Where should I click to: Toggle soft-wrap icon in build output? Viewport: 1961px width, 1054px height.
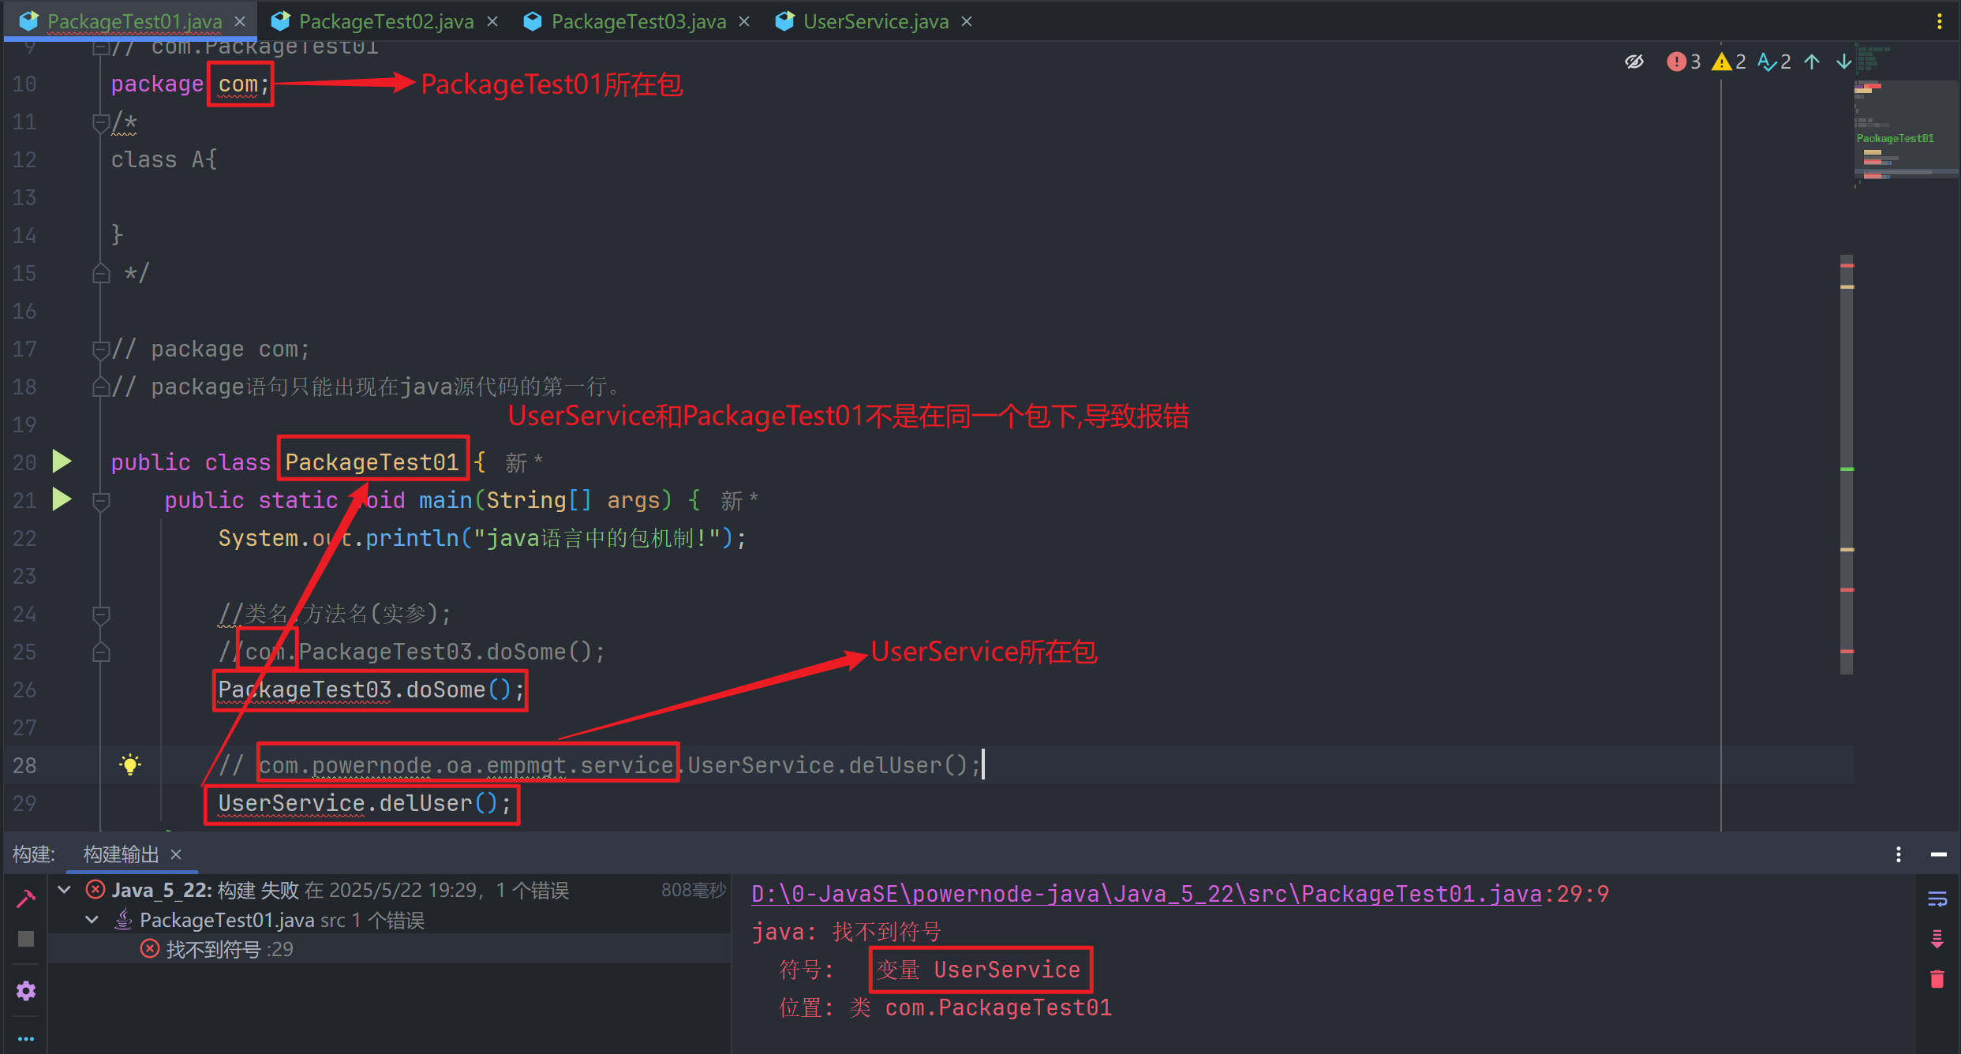coord(1937,899)
